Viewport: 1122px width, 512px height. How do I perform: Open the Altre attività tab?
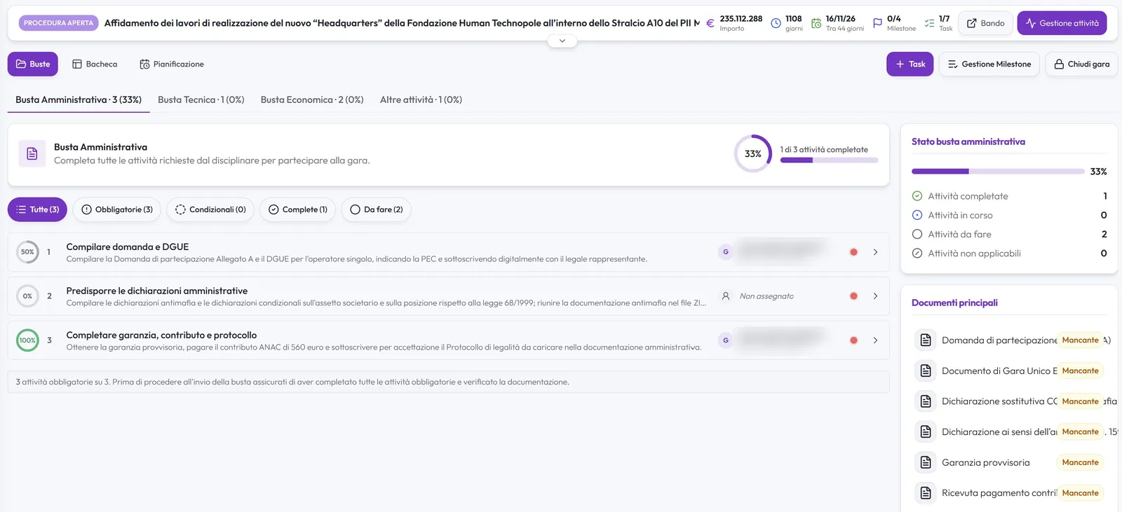coord(421,99)
